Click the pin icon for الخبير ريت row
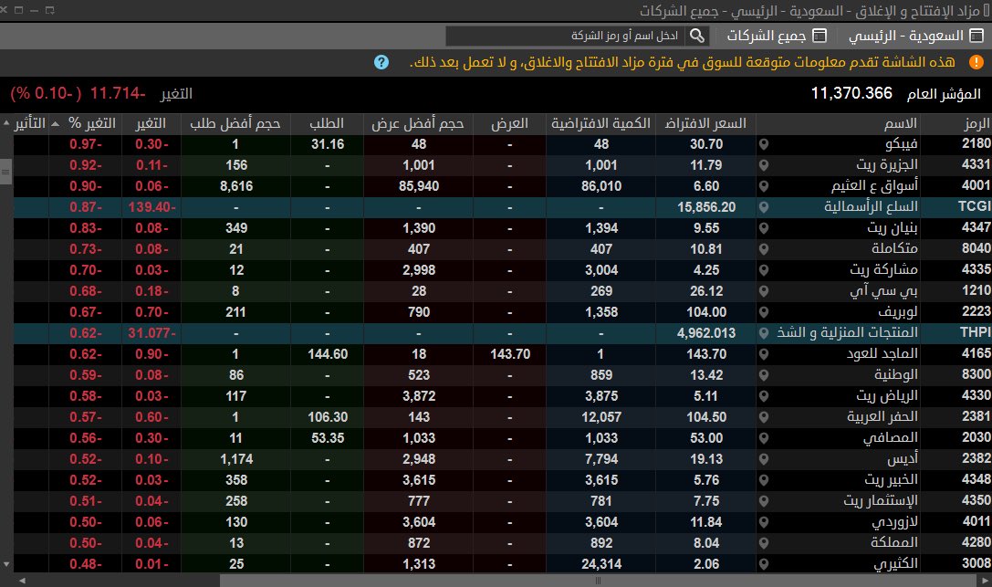 [764, 480]
